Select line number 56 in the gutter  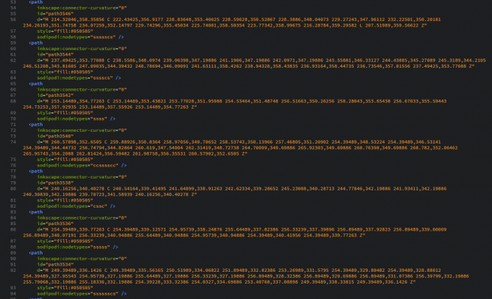(x=13, y=20)
